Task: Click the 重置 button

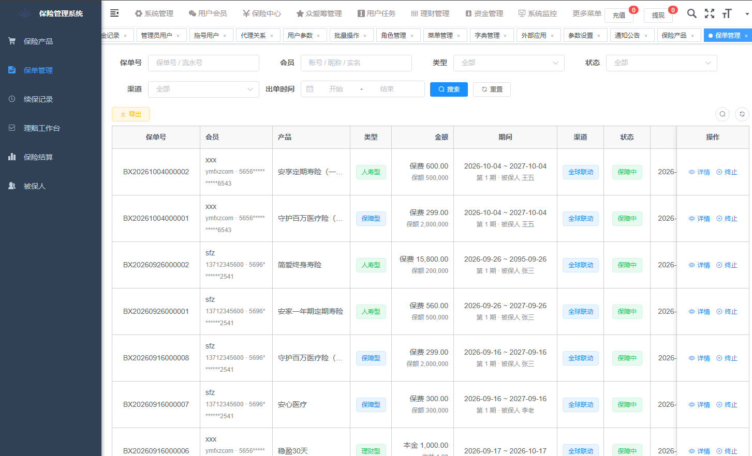Action: pos(492,89)
